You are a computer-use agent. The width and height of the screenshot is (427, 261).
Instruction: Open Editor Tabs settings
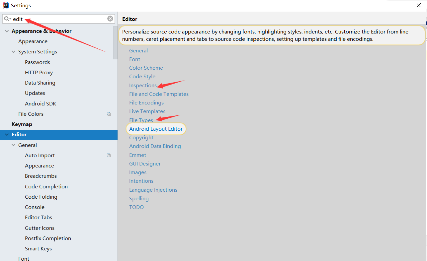click(x=39, y=218)
